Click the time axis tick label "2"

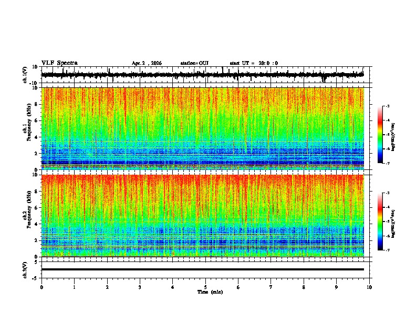[x=107, y=287]
